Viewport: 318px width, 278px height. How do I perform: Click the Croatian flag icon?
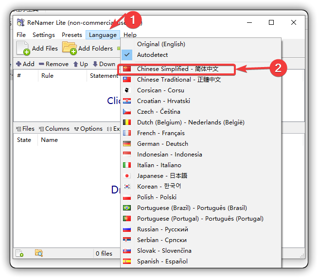click(127, 101)
